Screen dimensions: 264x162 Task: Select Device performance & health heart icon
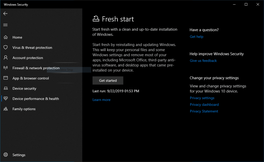(x=5, y=99)
